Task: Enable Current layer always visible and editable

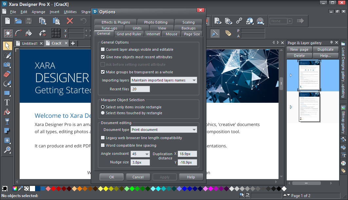Action: pyautogui.click(x=103, y=49)
